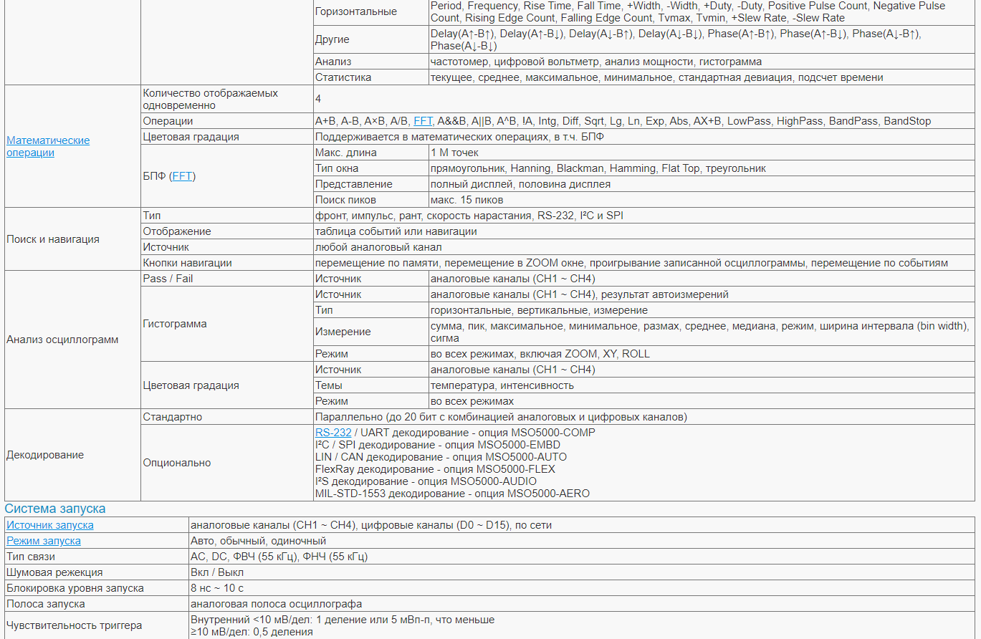Image resolution: width=981 pixels, height=639 pixels.
Task: Click the Чувствительность триггера label
Action: pyautogui.click(x=74, y=625)
